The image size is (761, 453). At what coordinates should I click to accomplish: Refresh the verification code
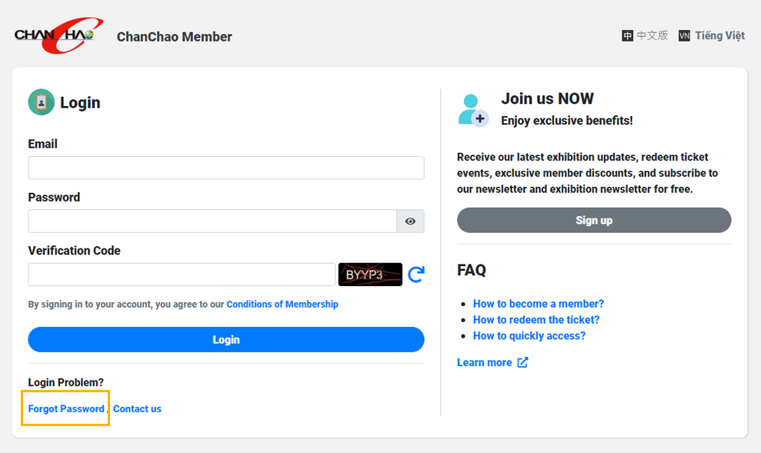coord(416,275)
